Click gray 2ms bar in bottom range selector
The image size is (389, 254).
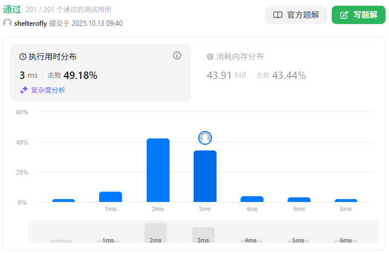(155, 233)
